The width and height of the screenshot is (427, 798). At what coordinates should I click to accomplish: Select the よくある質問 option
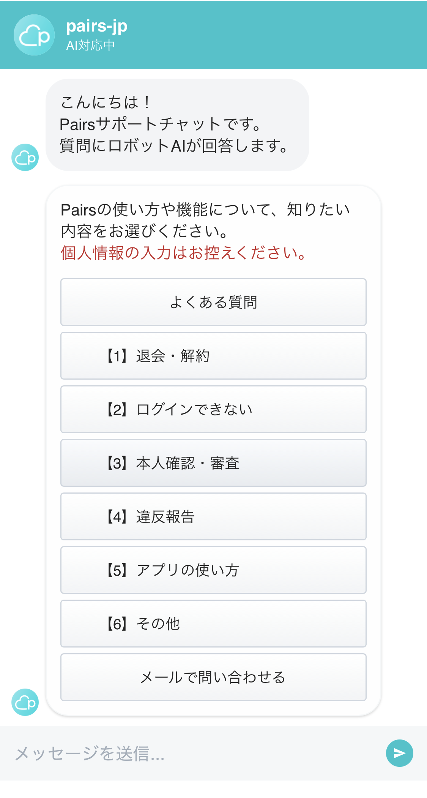[x=213, y=302]
